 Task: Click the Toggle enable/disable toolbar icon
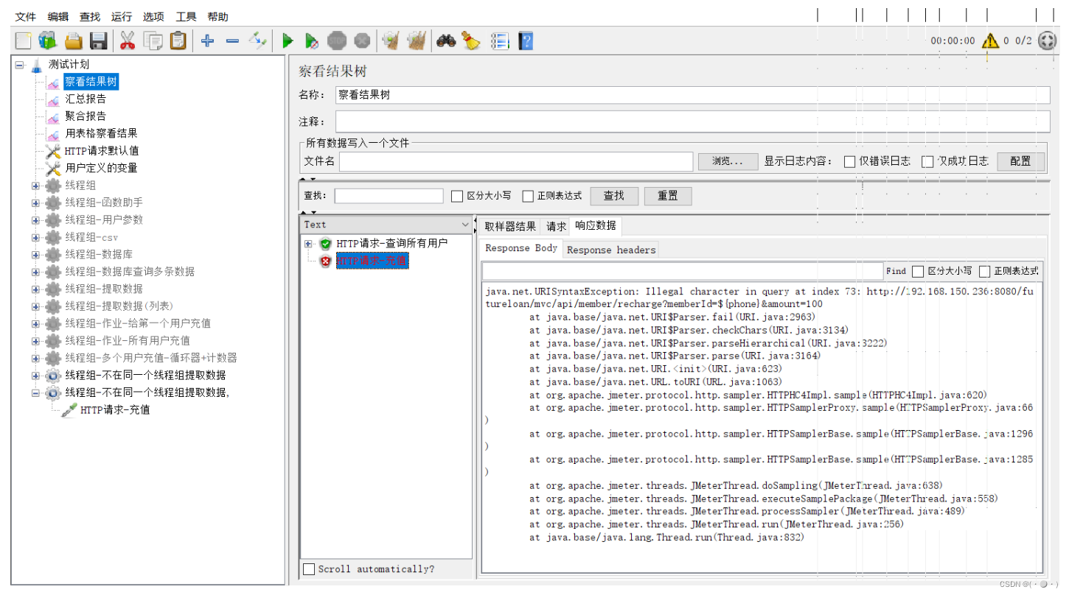click(x=257, y=40)
